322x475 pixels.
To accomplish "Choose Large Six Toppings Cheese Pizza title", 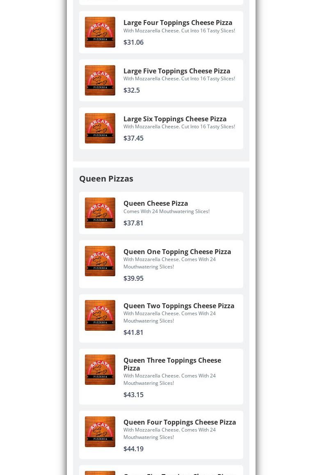I will 175,119.
